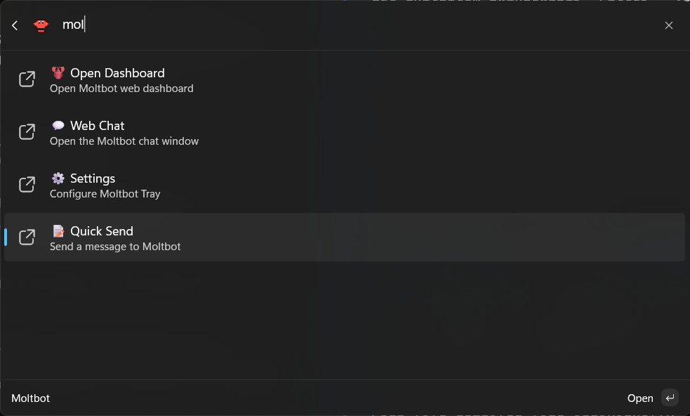The height and width of the screenshot is (416, 690).
Task: Click the speech bubble emoji for Web Chat
Action: point(58,126)
